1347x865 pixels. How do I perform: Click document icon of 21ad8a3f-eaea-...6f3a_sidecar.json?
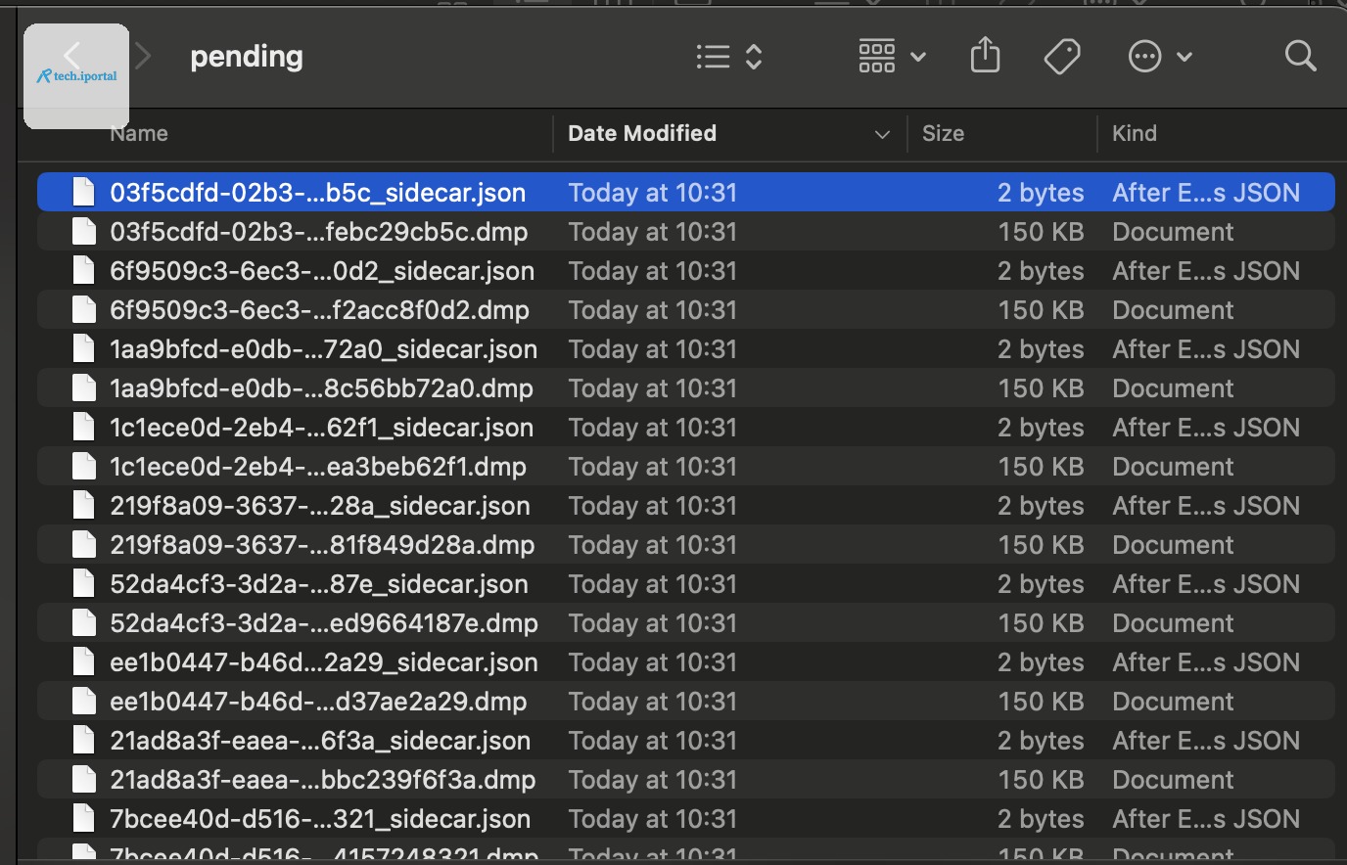84,741
